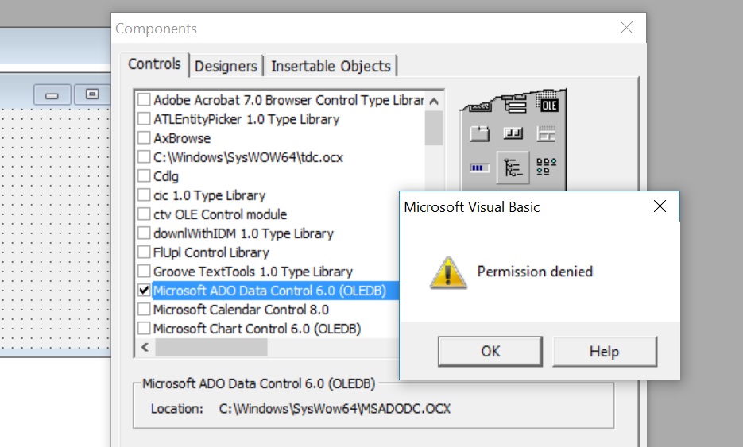Tick cic 1.0 Type Library checkbox

pyautogui.click(x=144, y=195)
